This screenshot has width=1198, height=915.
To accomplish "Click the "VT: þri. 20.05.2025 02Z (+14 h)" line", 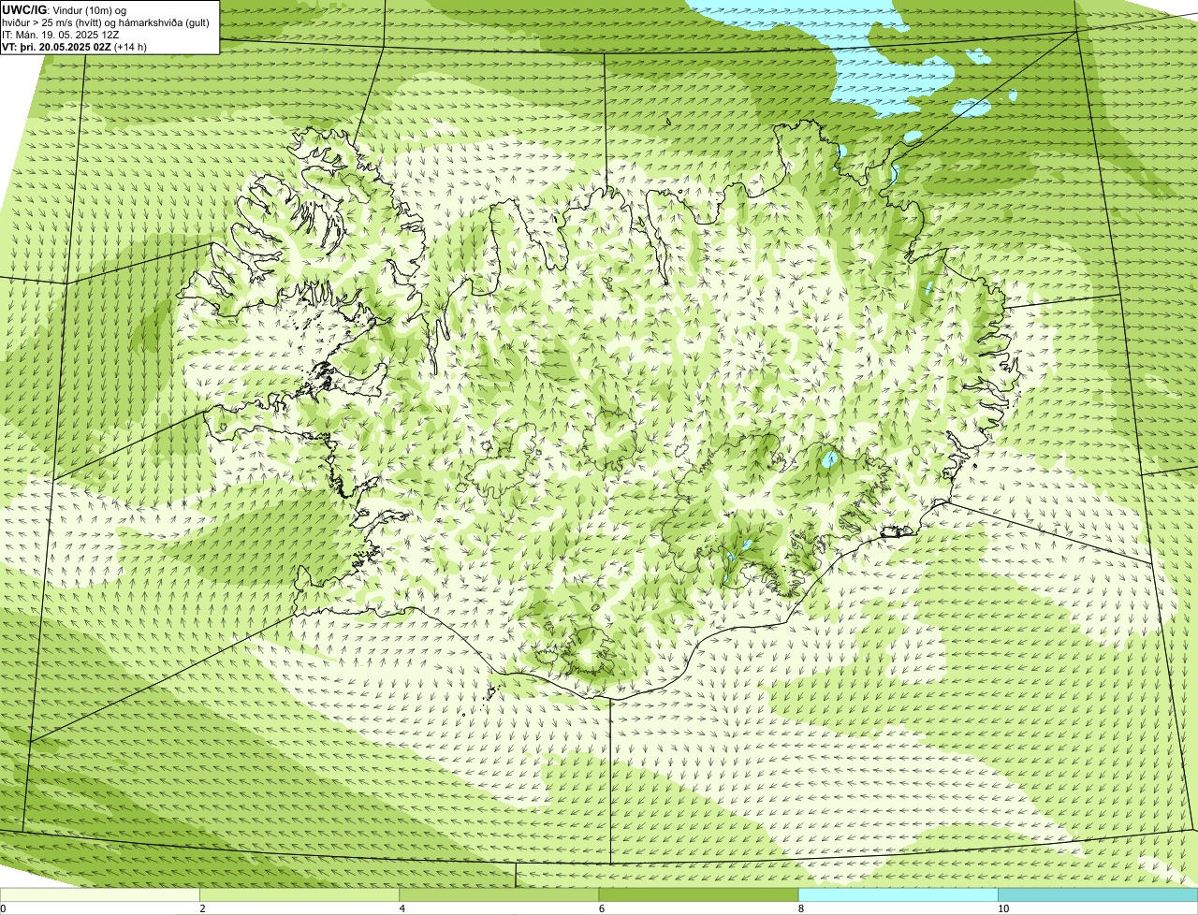I will [75, 46].
